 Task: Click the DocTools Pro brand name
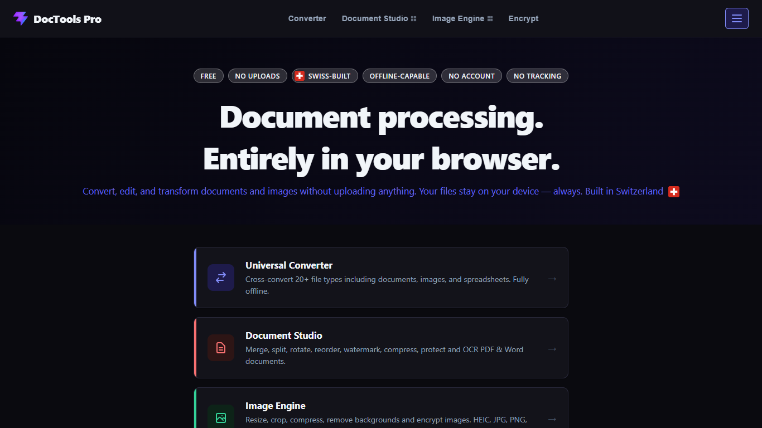(67, 19)
